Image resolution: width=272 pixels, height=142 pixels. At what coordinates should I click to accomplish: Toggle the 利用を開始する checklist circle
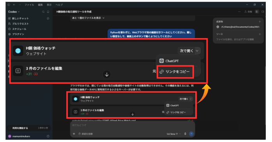(x=10, y=128)
